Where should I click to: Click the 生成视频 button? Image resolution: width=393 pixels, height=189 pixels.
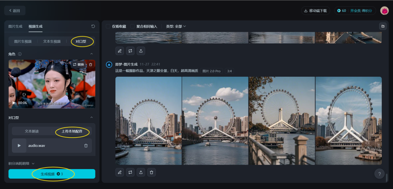click(52, 174)
